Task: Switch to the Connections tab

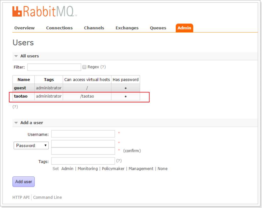Action: [x=59, y=28]
